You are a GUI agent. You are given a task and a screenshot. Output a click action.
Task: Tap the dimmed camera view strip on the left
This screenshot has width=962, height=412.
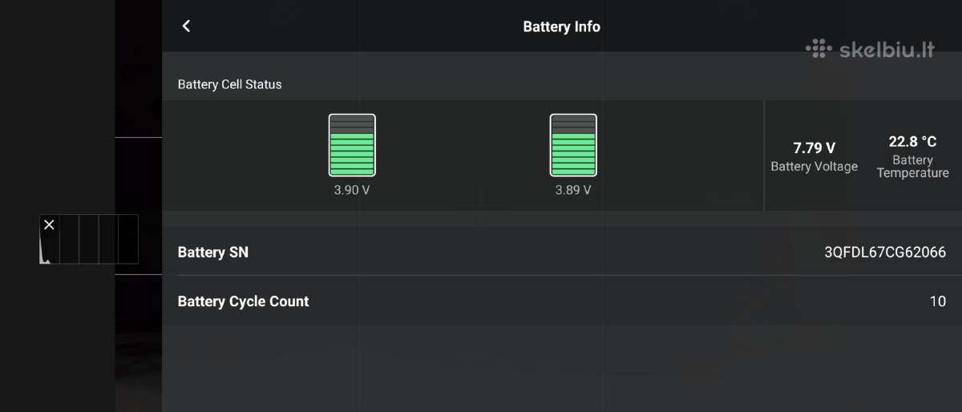pyautogui.click(x=139, y=206)
